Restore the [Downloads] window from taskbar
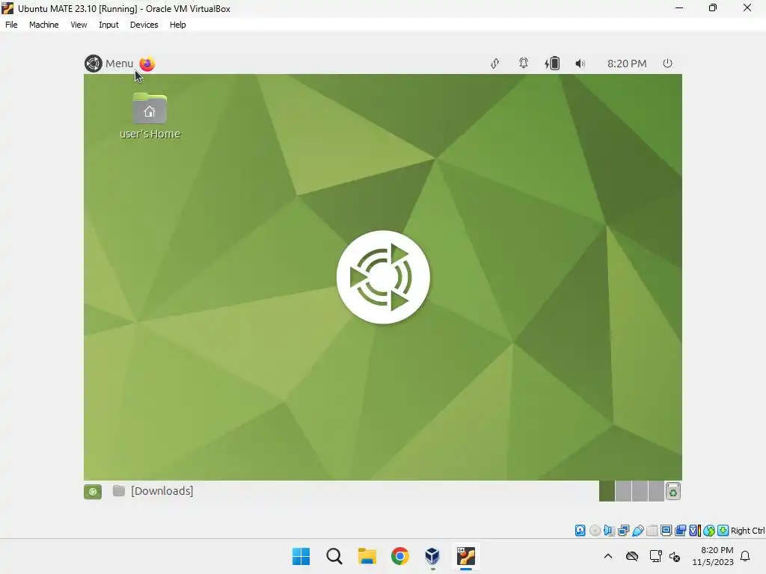 click(x=153, y=490)
